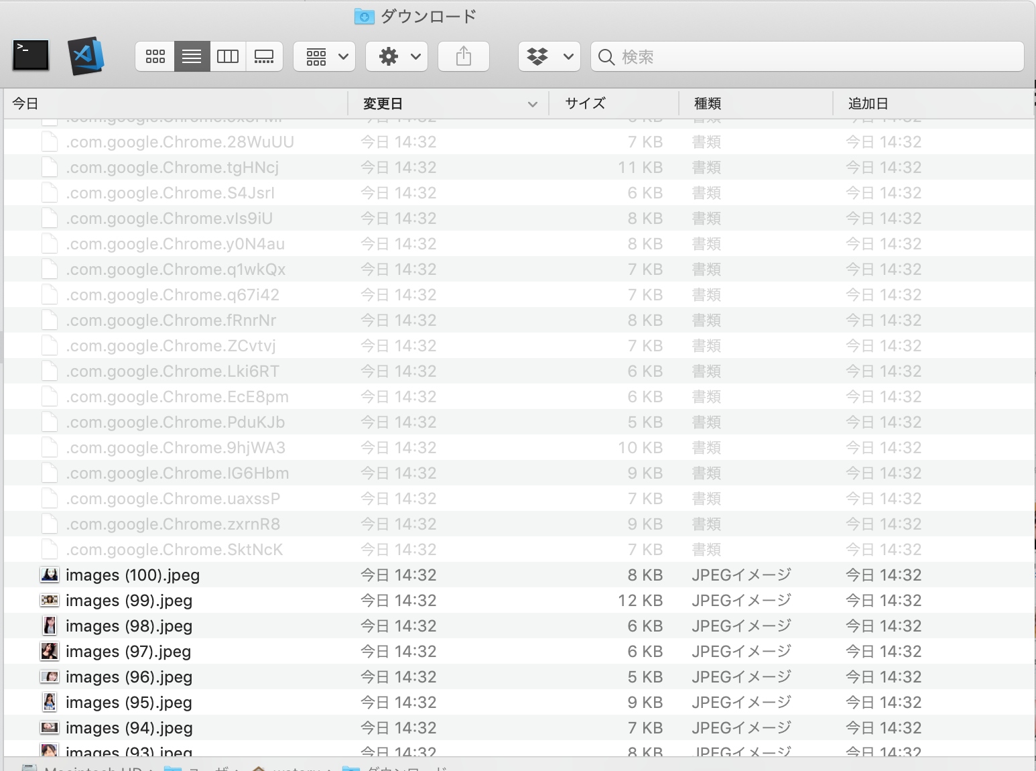Sort by the 今日 name column header
The width and height of the screenshot is (1036, 771).
pos(176,104)
